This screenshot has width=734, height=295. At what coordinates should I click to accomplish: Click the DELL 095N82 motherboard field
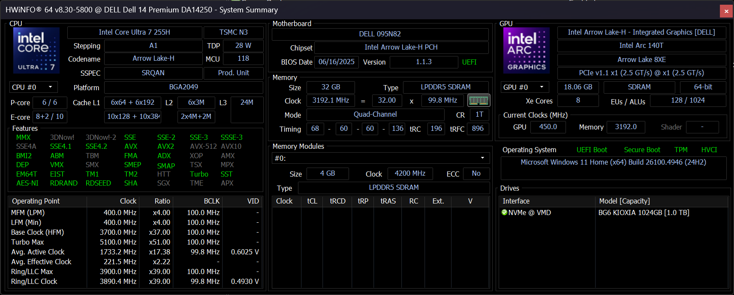(380, 34)
